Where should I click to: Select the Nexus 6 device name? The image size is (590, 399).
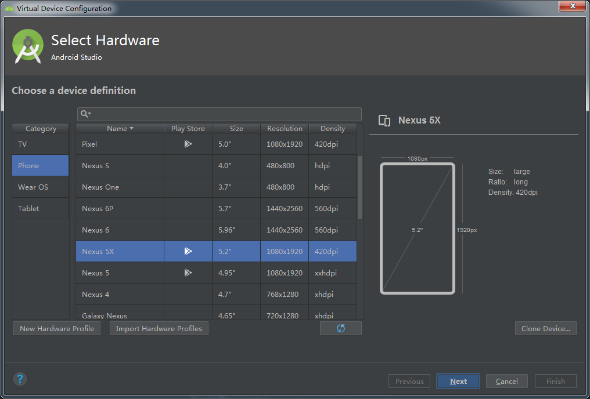coord(96,230)
